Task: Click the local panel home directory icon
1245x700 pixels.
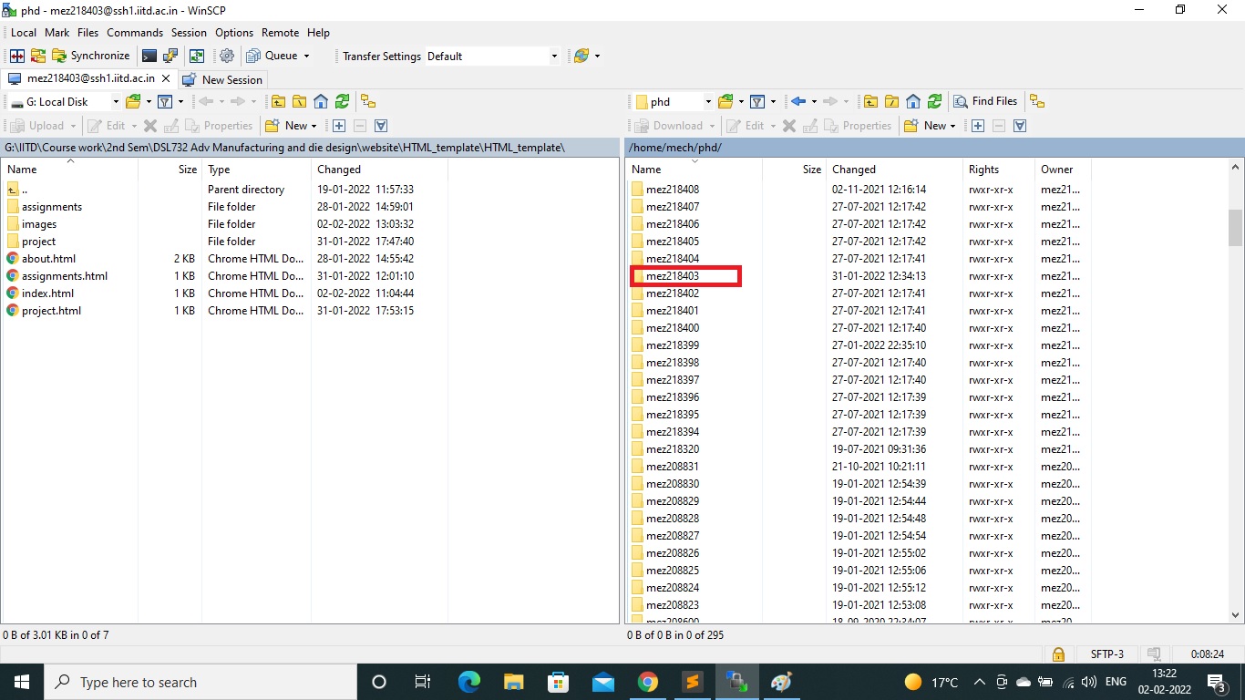Action: point(321,101)
